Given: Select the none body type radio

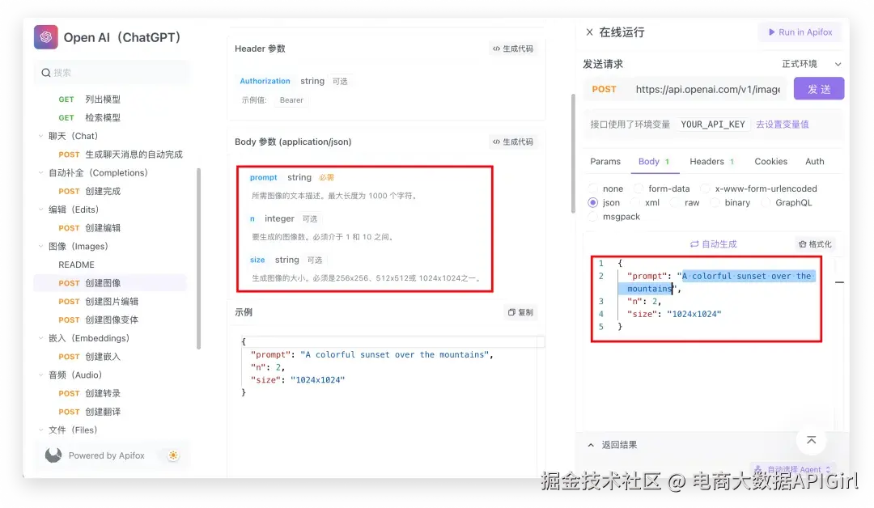Looking at the screenshot, I should (x=593, y=188).
